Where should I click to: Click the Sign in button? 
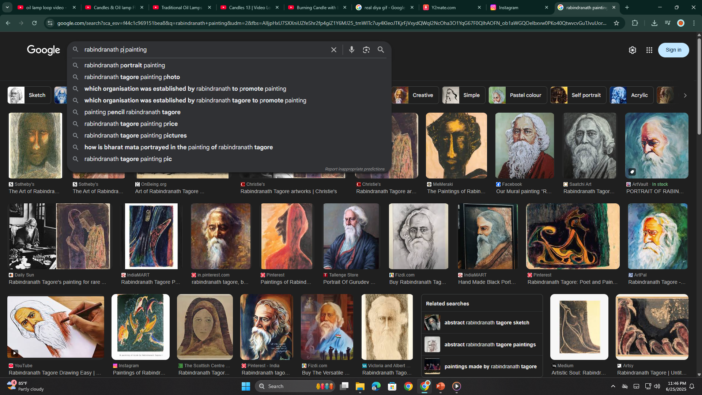[x=673, y=50]
